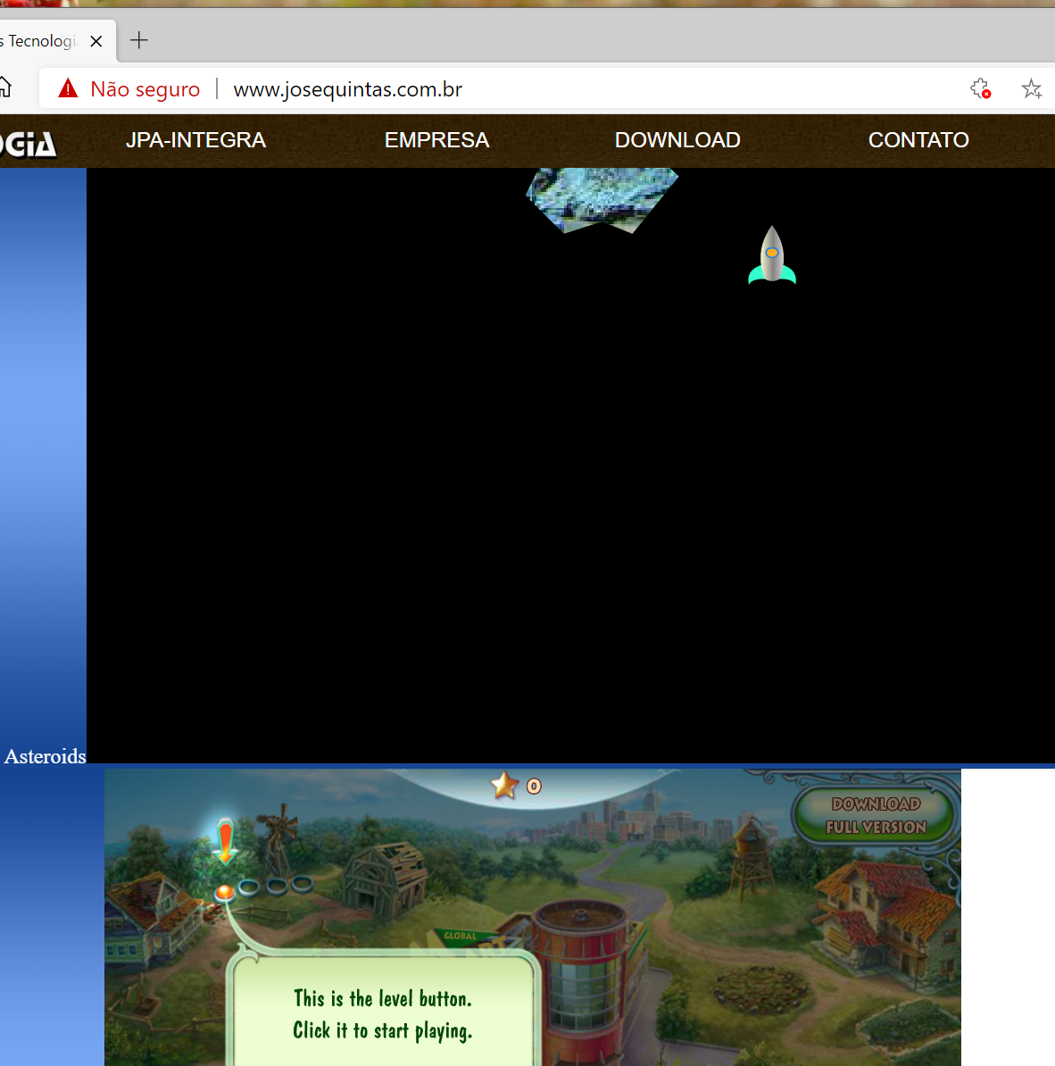Click the Download Full Version button
Screen dimensions: 1055x1066
tap(876, 815)
